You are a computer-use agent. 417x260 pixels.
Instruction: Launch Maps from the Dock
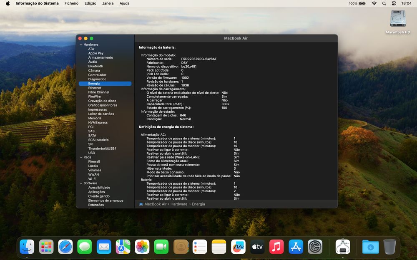[123, 247]
